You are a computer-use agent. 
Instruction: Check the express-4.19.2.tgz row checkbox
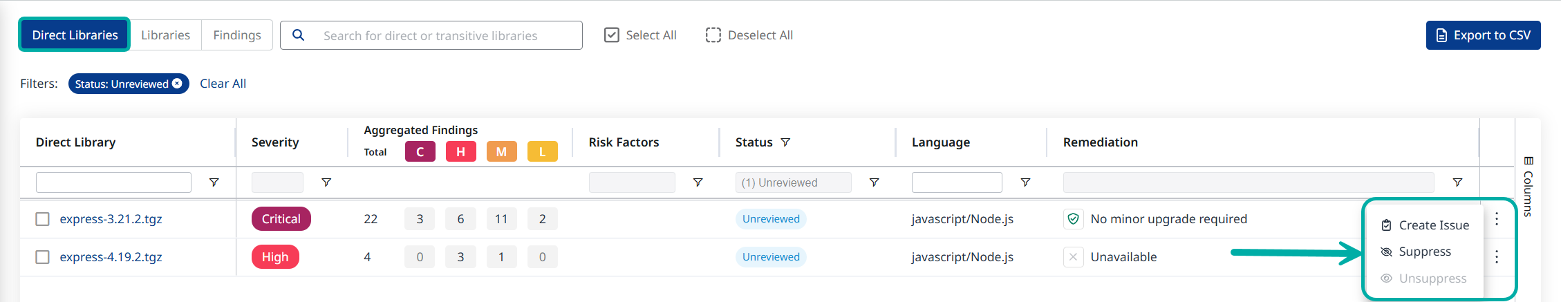(43, 257)
